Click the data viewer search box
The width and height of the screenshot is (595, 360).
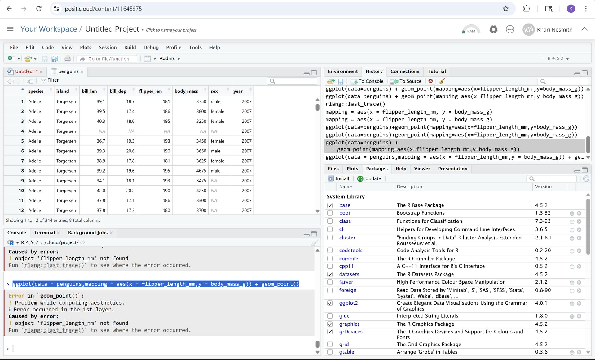pos(292,81)
